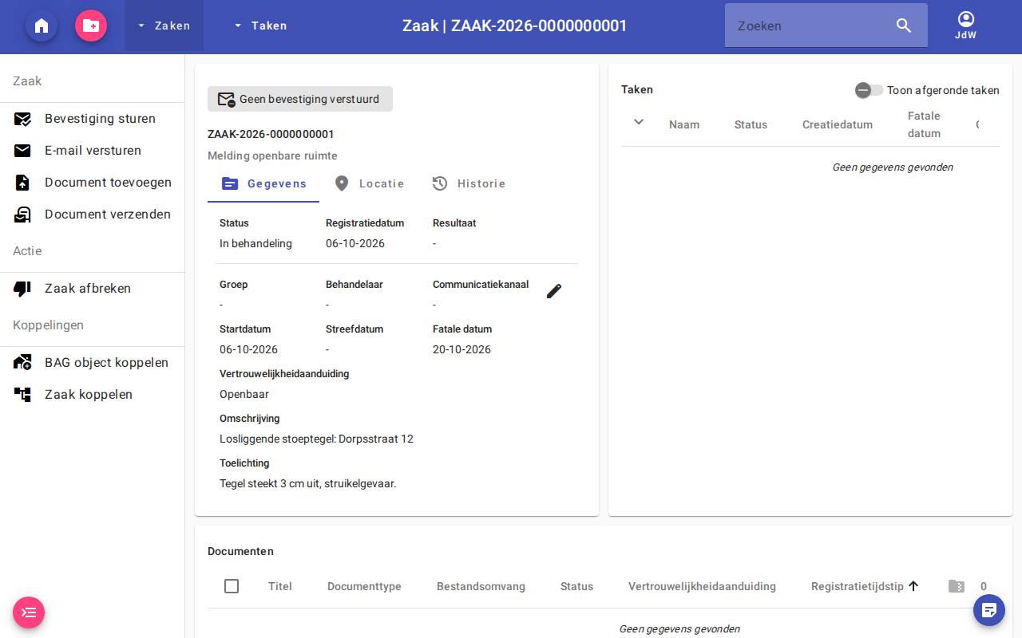Open Document verzenden action
Screen dimensions: 1022x638
pyautogui.click(x=93, y=215)
